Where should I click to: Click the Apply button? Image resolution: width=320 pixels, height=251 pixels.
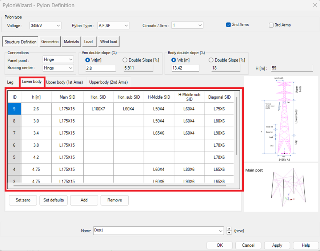tap(277, 245)
